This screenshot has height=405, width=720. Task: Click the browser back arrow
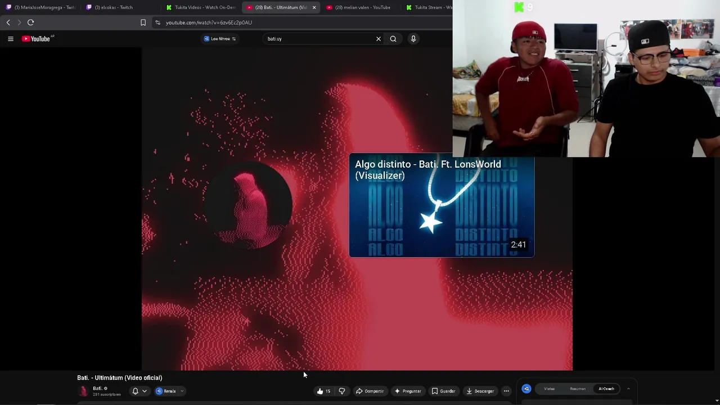point(8,22)
